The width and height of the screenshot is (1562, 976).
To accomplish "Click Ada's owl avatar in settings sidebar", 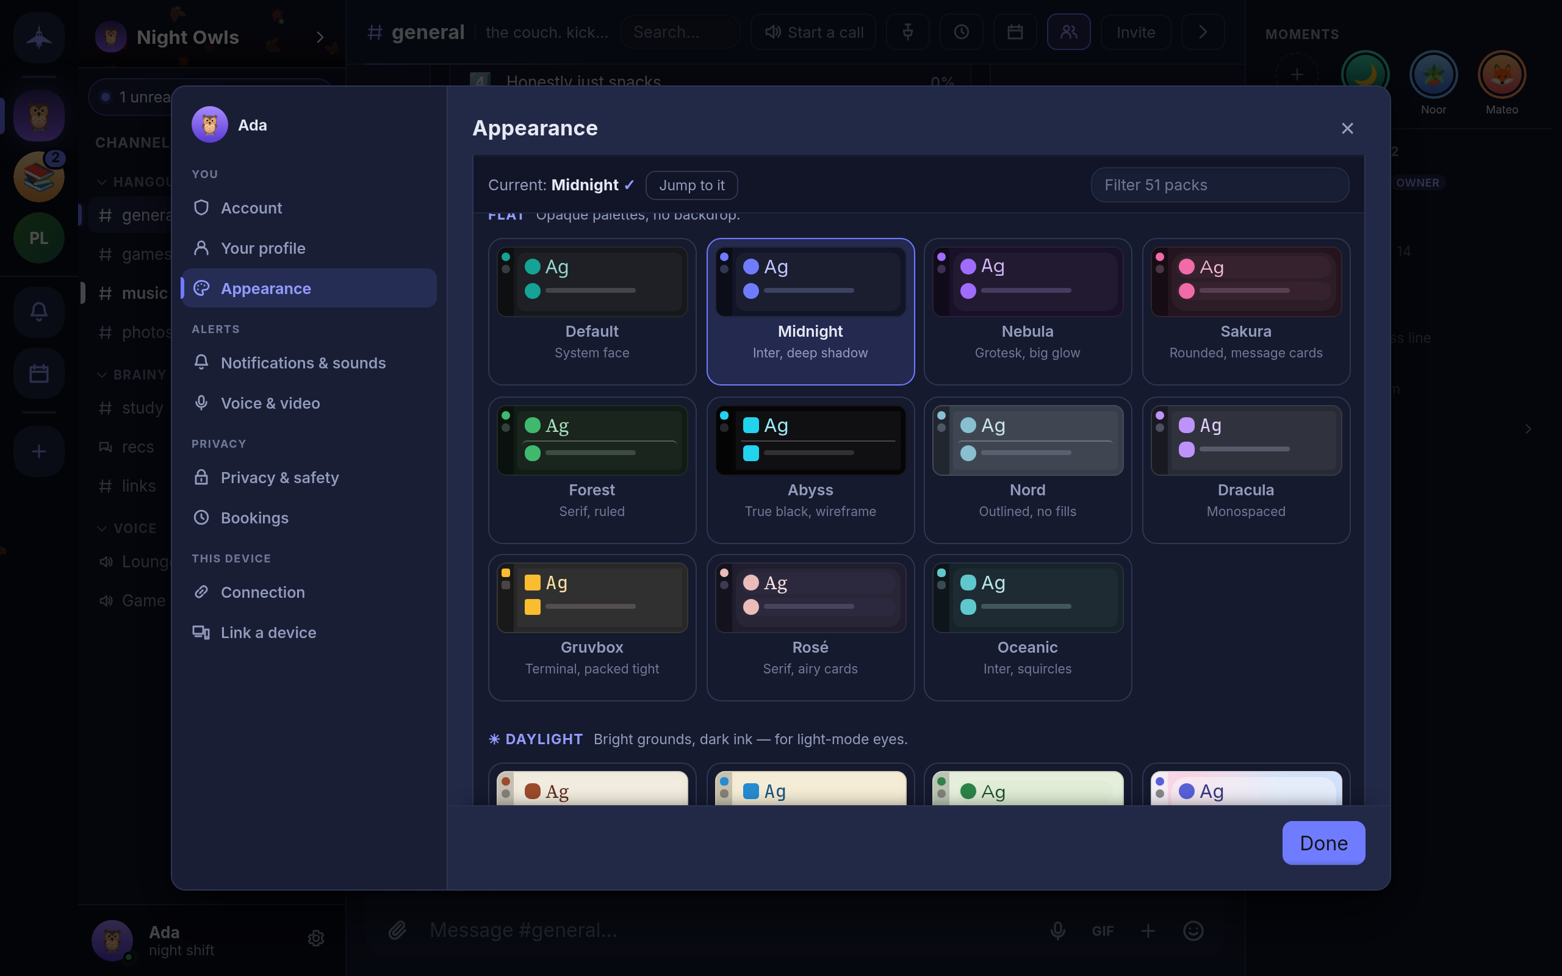I will point(210,124).
